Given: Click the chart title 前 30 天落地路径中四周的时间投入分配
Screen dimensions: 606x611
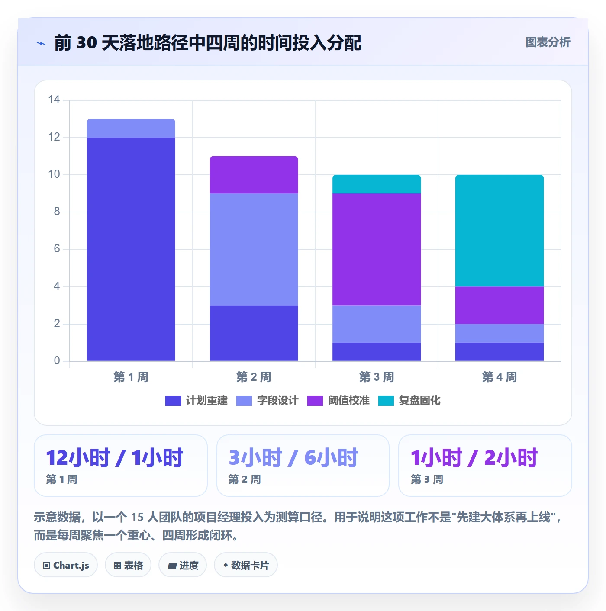Looking at the screenshot, I should (208, 43).
